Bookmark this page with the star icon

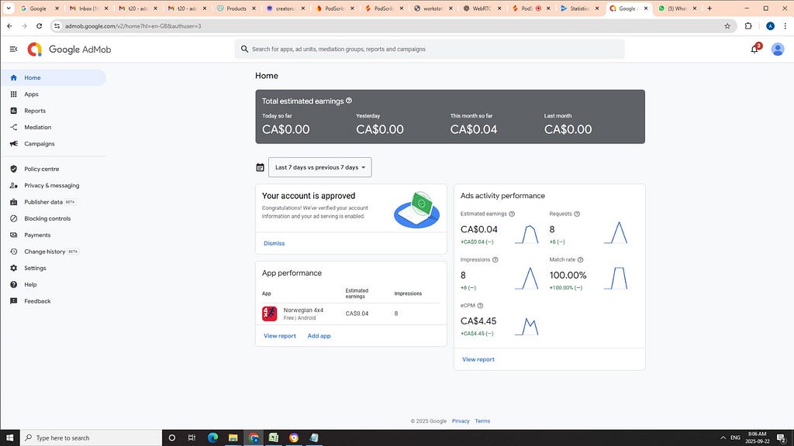(727, 26)
